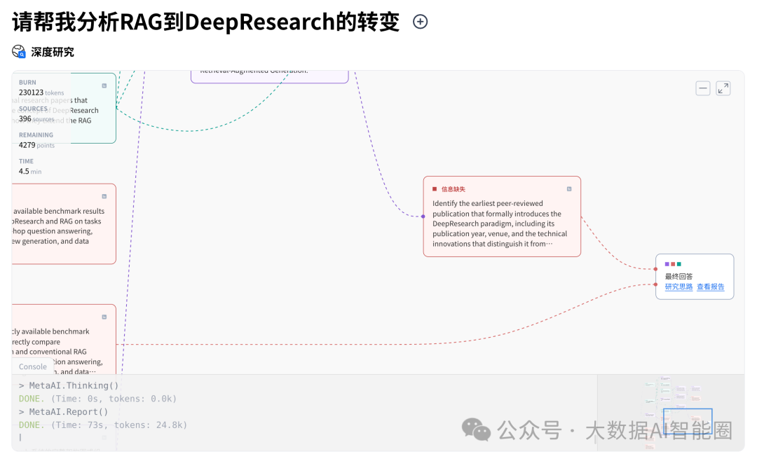
Task: Click the '> MetaAI.Thinking()' console line
Action: 69,385
